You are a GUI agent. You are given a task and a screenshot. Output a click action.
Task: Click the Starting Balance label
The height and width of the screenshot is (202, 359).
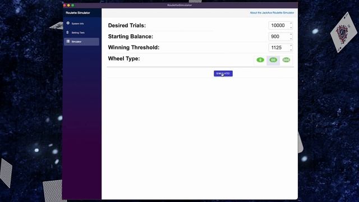click(131, 36)
